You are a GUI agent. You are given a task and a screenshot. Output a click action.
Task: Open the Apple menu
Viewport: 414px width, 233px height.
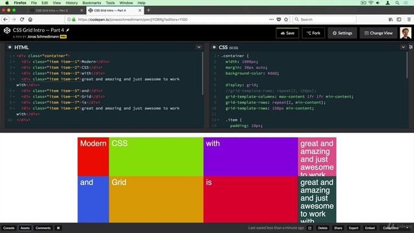point(7,3)
